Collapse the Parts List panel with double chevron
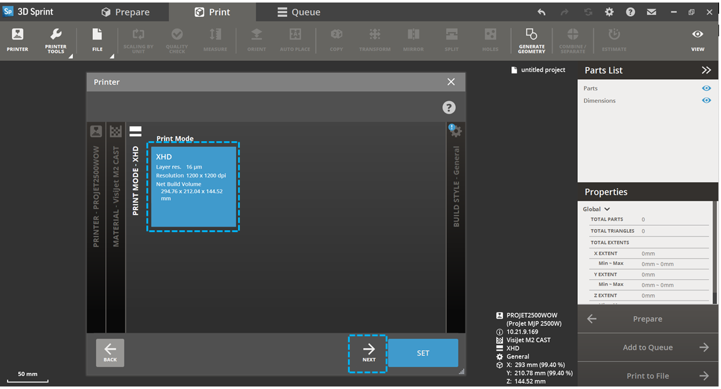This screenshot has width=721, height=389. pyautogui.click(x=707, y=70)
